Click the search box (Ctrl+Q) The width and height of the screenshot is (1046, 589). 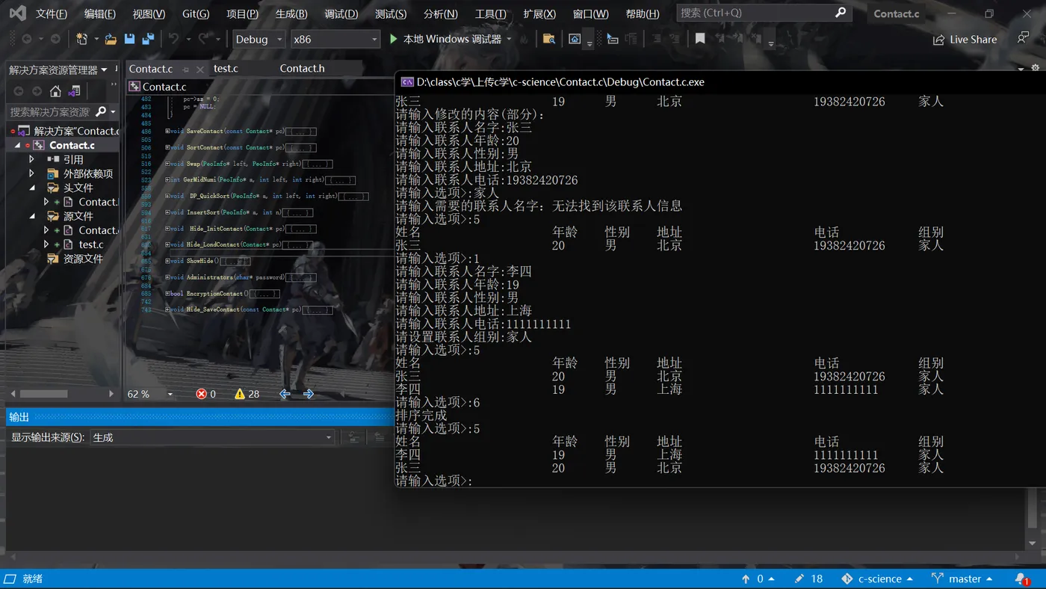tap(764, 13)
